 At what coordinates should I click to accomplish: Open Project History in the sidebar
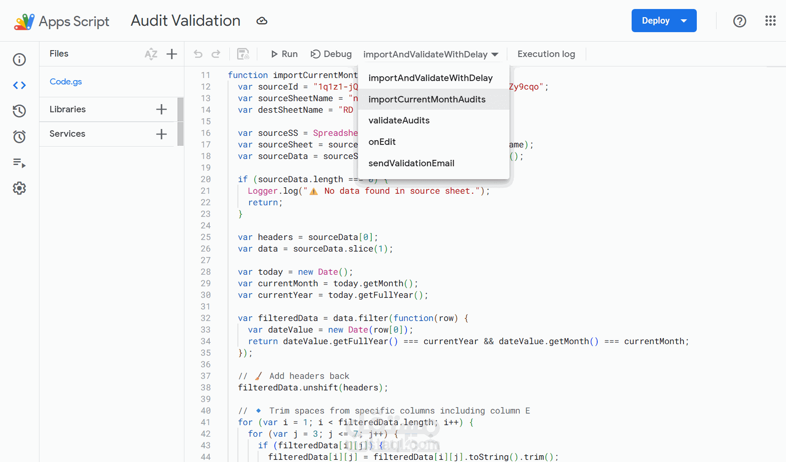[19, 111]
